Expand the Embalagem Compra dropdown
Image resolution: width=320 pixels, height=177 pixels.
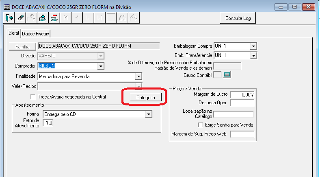pyautogui.click(x=253, y=46)
